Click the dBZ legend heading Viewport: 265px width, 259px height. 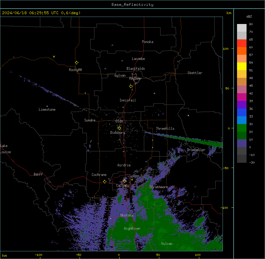coord(249,16)
